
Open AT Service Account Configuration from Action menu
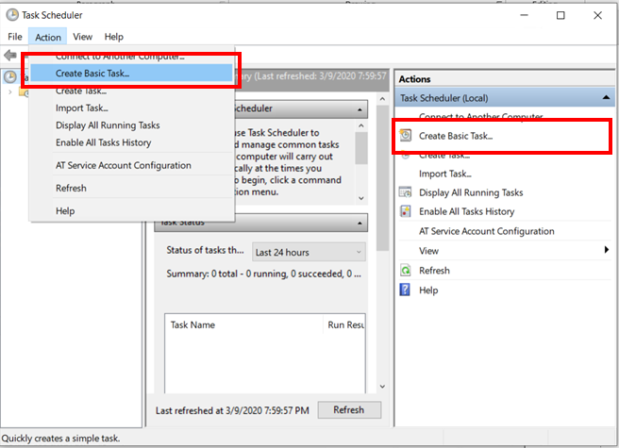131,165
